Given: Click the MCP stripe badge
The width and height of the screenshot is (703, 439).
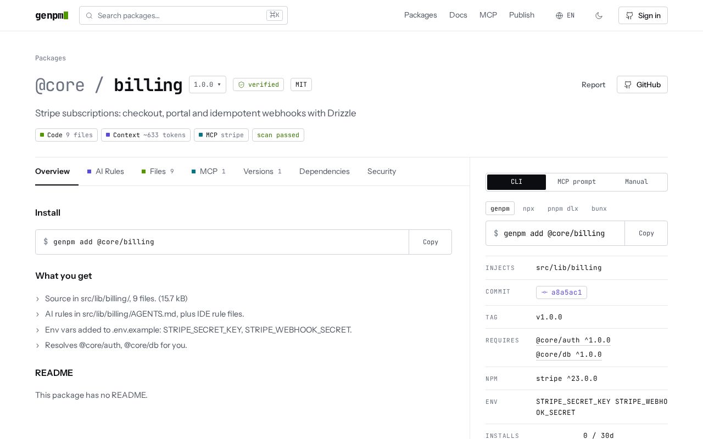Looking at the screenshot, I should click(x=221, y=135).
